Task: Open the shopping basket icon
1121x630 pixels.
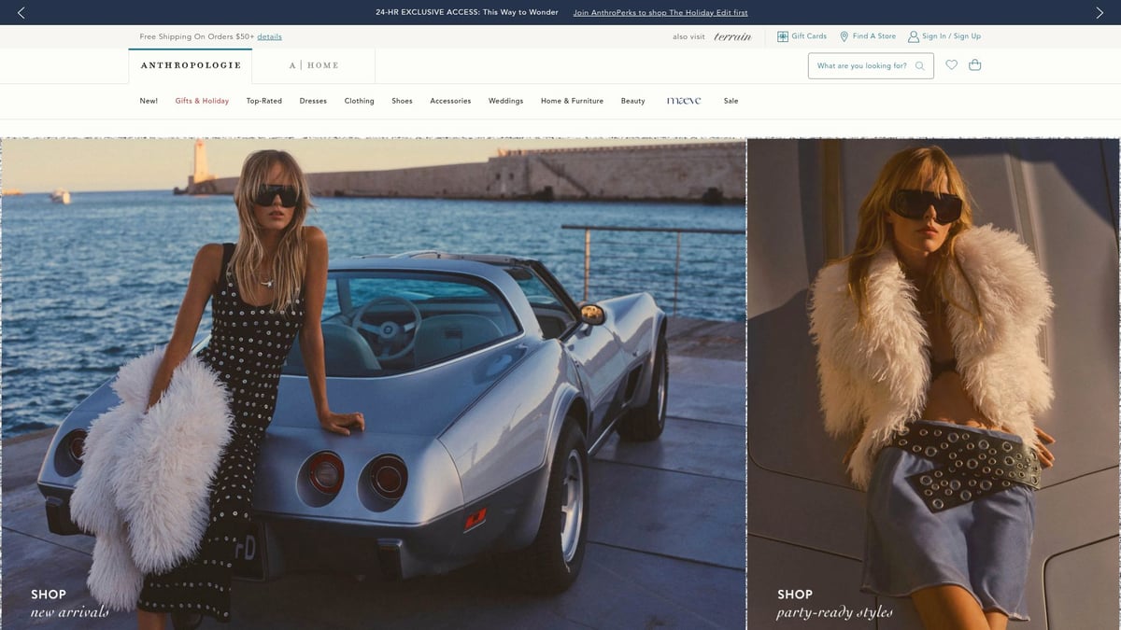Action: (x=975, y=65)
